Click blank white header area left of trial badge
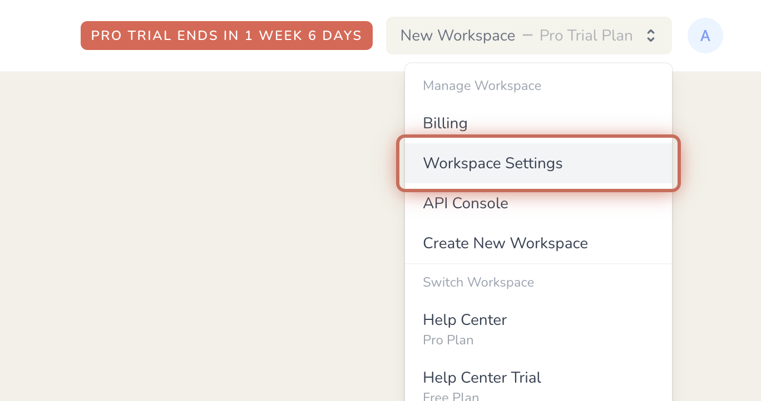 coord(39,36)
